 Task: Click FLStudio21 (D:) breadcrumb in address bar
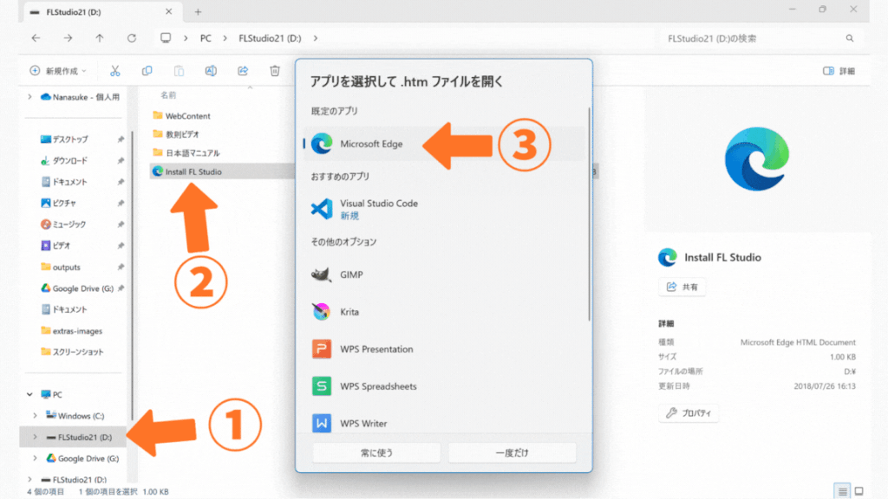click(270, 38)
